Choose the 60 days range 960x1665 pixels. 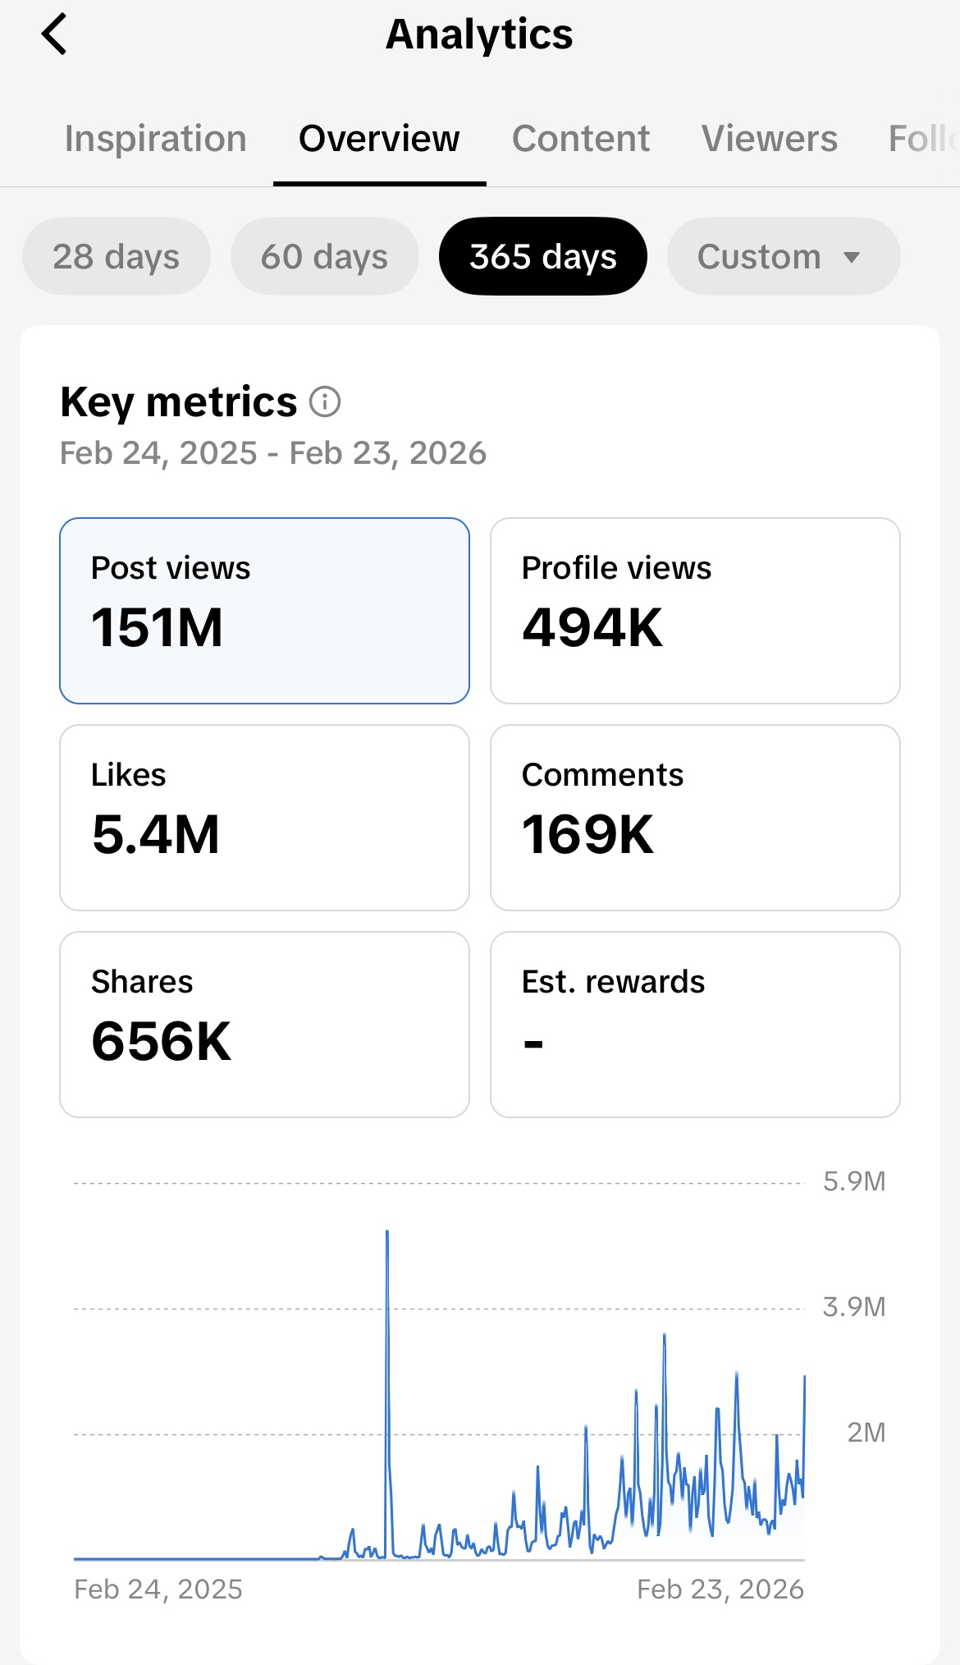[x=325, y=257]
